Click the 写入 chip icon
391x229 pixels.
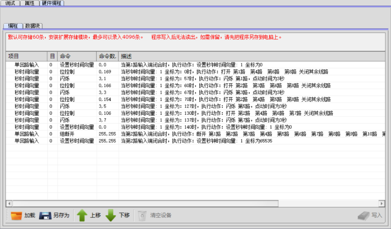click(364, 216)
